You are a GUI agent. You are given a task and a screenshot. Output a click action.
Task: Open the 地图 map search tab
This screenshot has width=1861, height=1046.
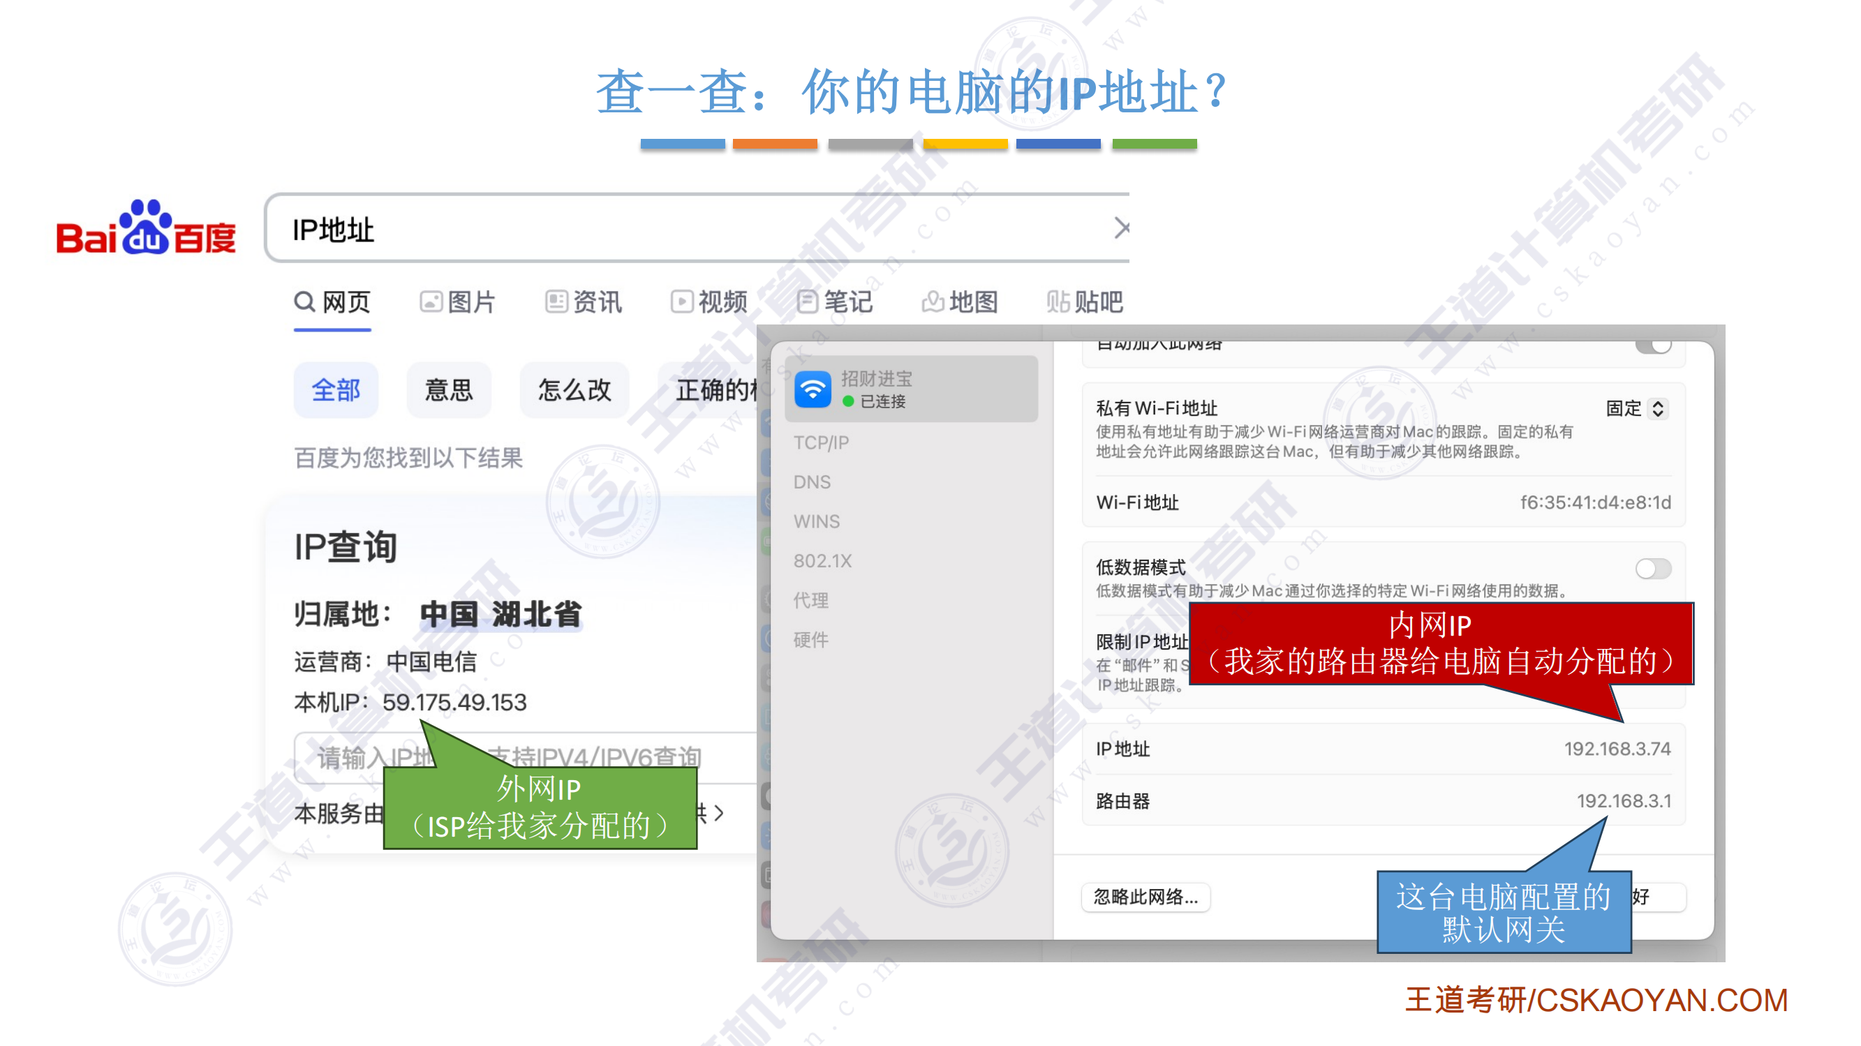coord(959,301)
